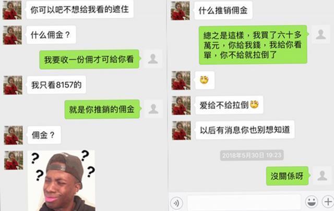Select the green 總之是這樣 message bubble
This screenshot has width=334, height=211.
pyautogui.click(x=253, y=45)
